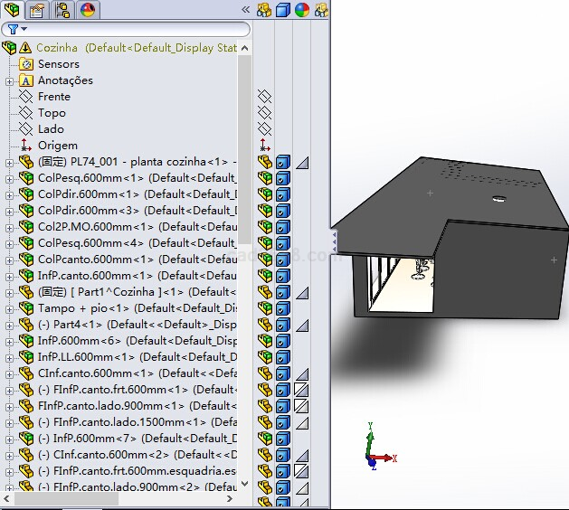This screenshot has width=569, height=510.
Task: Open the PropertyManager tab
Action: pos(36,10)
